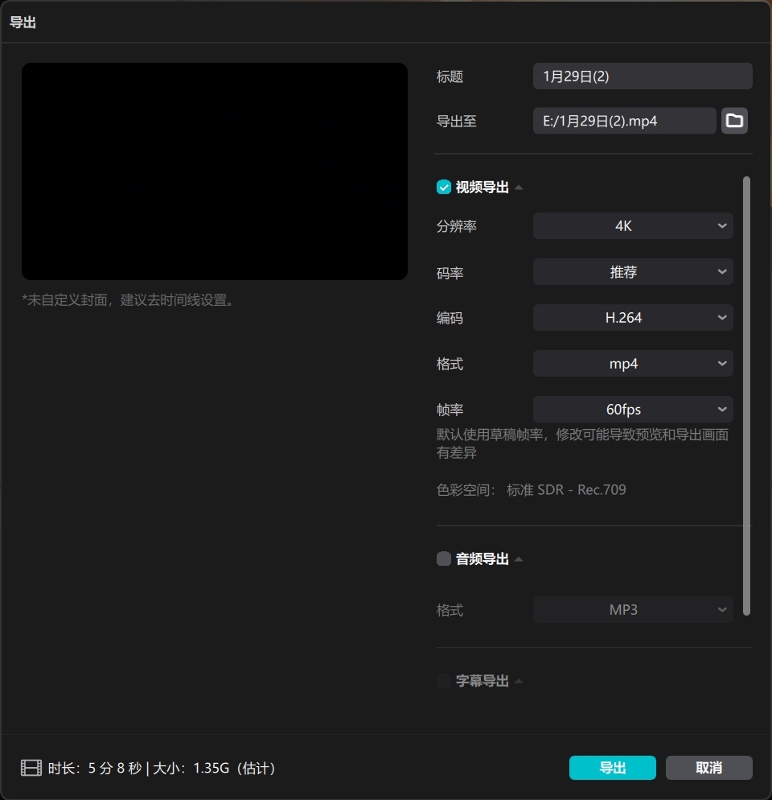Click the blue 导出 button
Screen dimensions: 772x800
tap(613, 767)
